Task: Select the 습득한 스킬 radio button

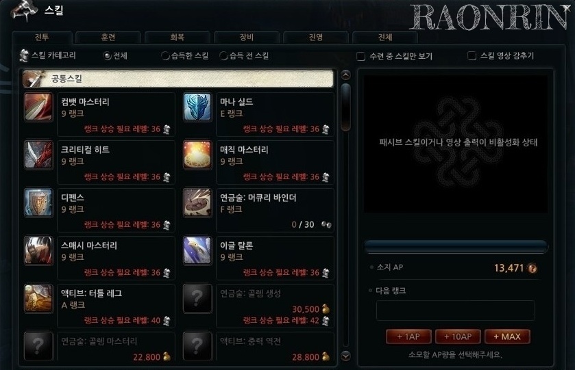Action: click(x=165, y=56)
